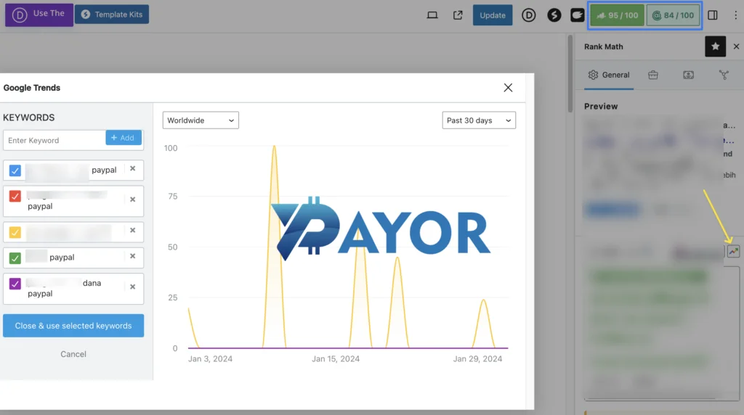Click the lightning bolt icon in top toolbar
The height and width of the screenshot is (415, 744).
[554, 15]
